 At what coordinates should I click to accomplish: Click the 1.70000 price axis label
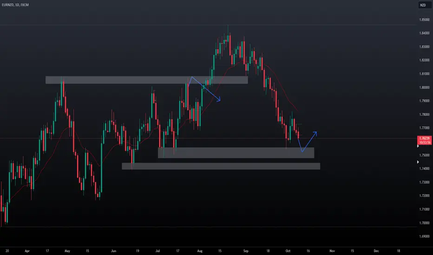[x=425, y=223]
